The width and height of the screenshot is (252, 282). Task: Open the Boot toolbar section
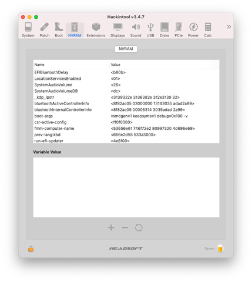point(59,29)
